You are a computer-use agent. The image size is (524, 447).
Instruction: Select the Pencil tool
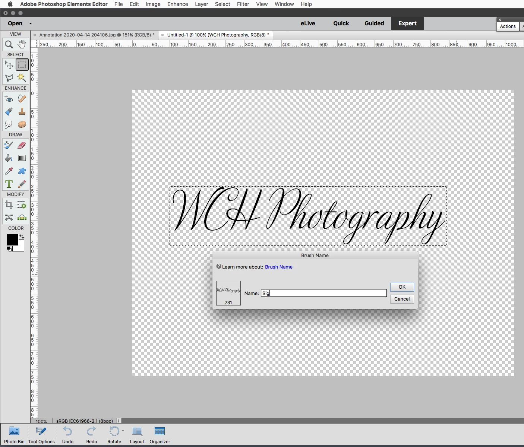coord(22,184)
